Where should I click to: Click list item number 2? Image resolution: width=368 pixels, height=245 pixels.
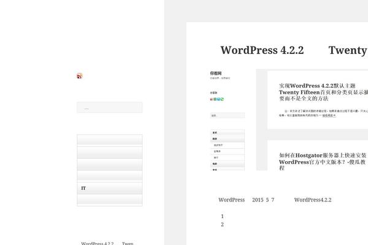pyautogui.click(x=222, y=224)
